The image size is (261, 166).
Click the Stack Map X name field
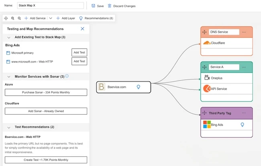pyautogui.click(x=50, y=6)
